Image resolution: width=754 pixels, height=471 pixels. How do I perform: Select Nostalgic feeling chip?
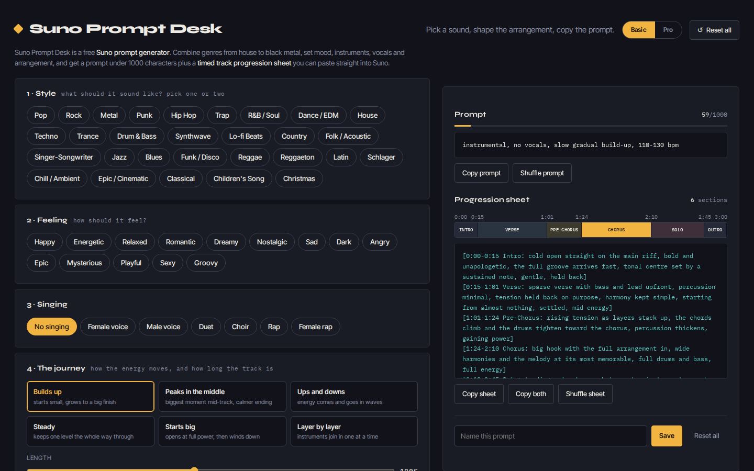(272, 242)
